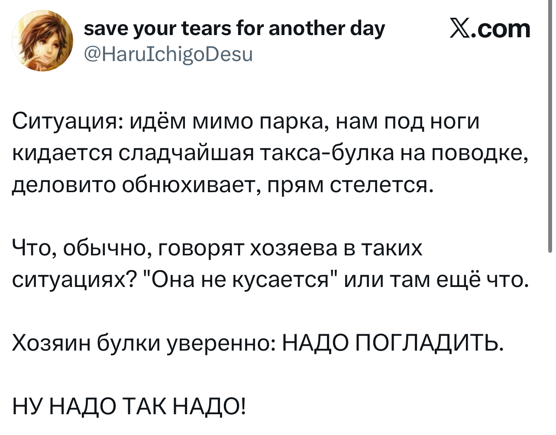Open the anime girl profile avatar
556x435 pixels.
42,42
